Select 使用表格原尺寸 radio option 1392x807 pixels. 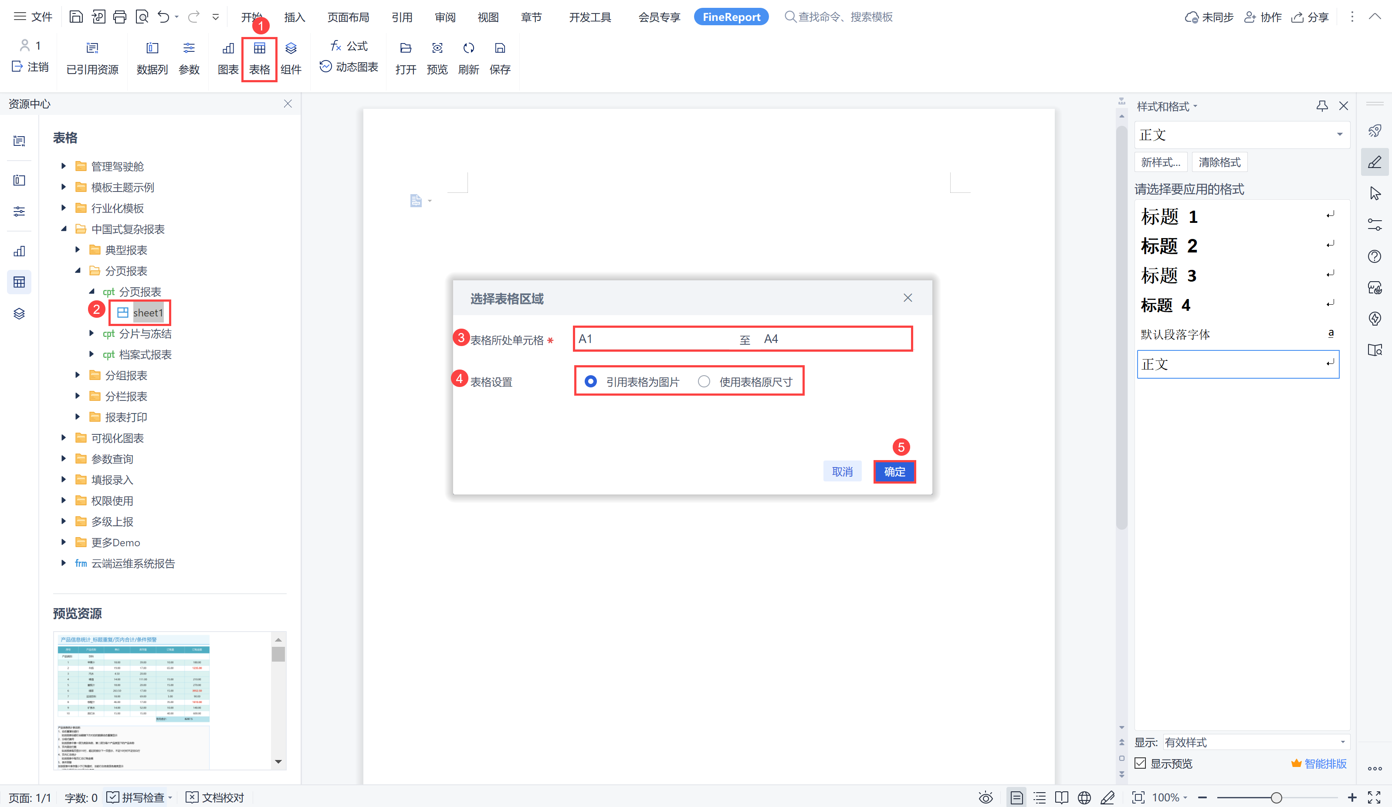point(704,381)
